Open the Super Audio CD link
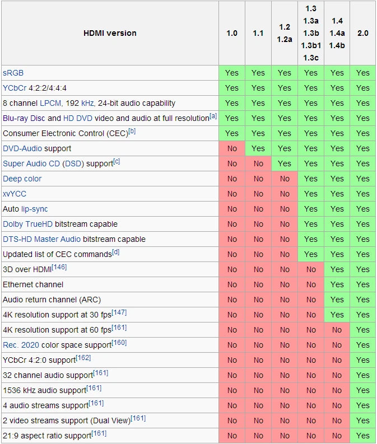The height and width of the screenshot is (444, 377). click(x=31, y=163)
